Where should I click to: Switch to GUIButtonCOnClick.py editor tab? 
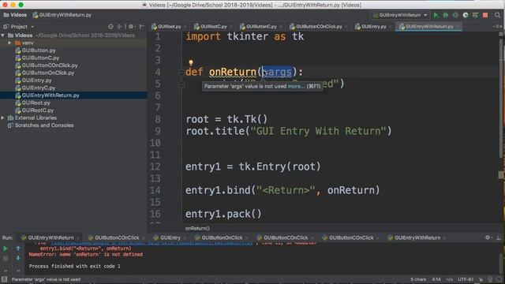(x=319, y=26)
